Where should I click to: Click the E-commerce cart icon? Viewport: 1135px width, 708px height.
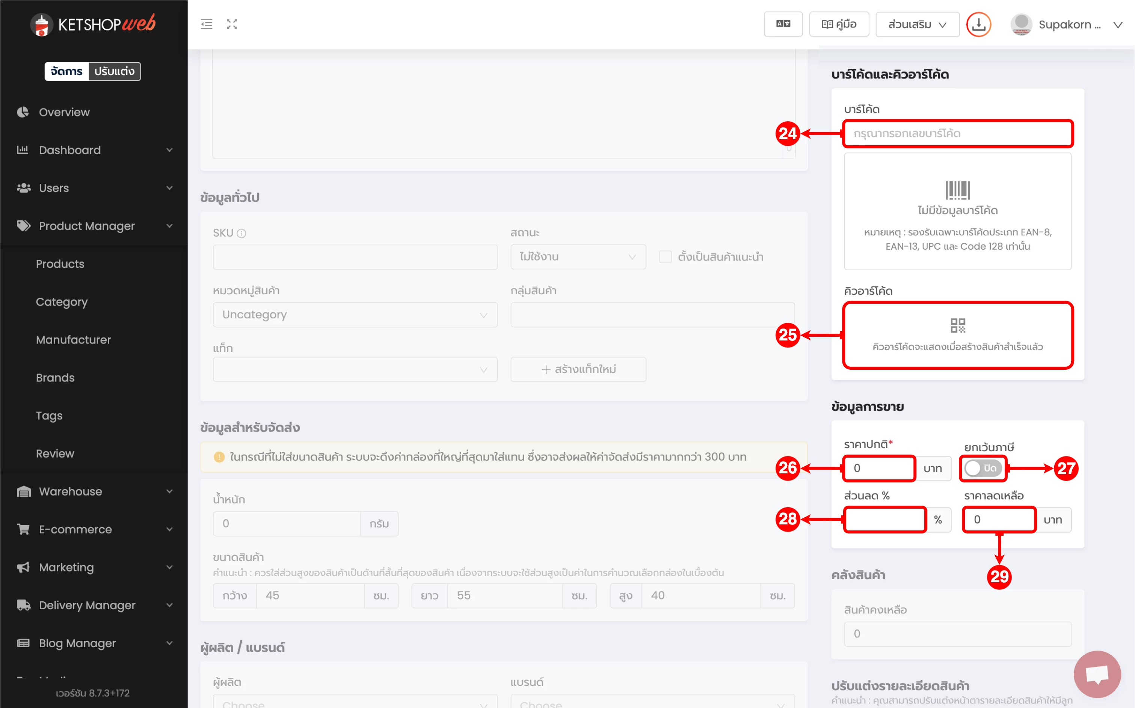click(x=23, y=529)
